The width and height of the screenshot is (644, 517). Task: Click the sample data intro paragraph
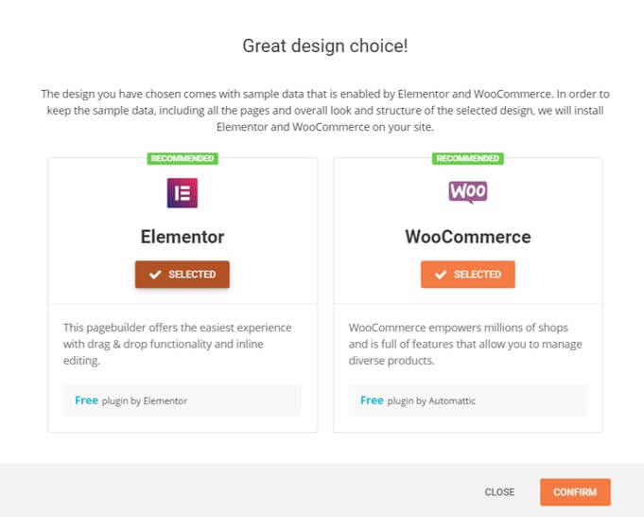[325, 111]
